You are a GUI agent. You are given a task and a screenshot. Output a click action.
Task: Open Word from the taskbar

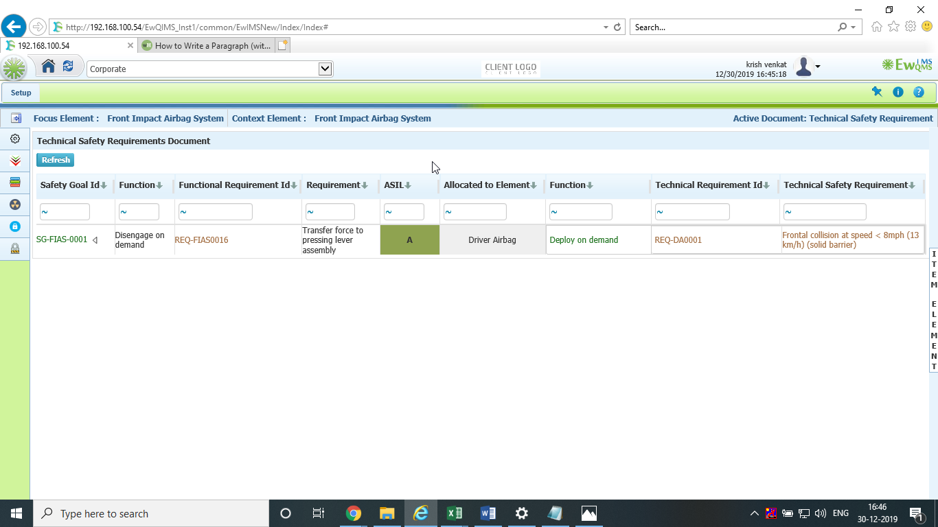[x=488, y=513]
